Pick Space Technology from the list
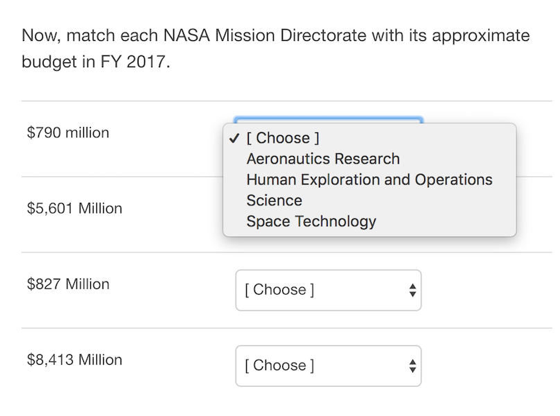Screen dimensions: 560x416 pyautogui.click(x=310, y=221)
